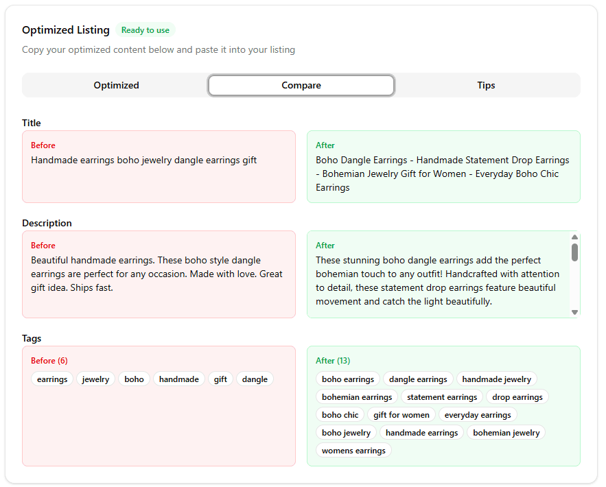Click the gift for women tag
Screen dimensions: 606x487
pyautogui.click(x=401, y=414)
